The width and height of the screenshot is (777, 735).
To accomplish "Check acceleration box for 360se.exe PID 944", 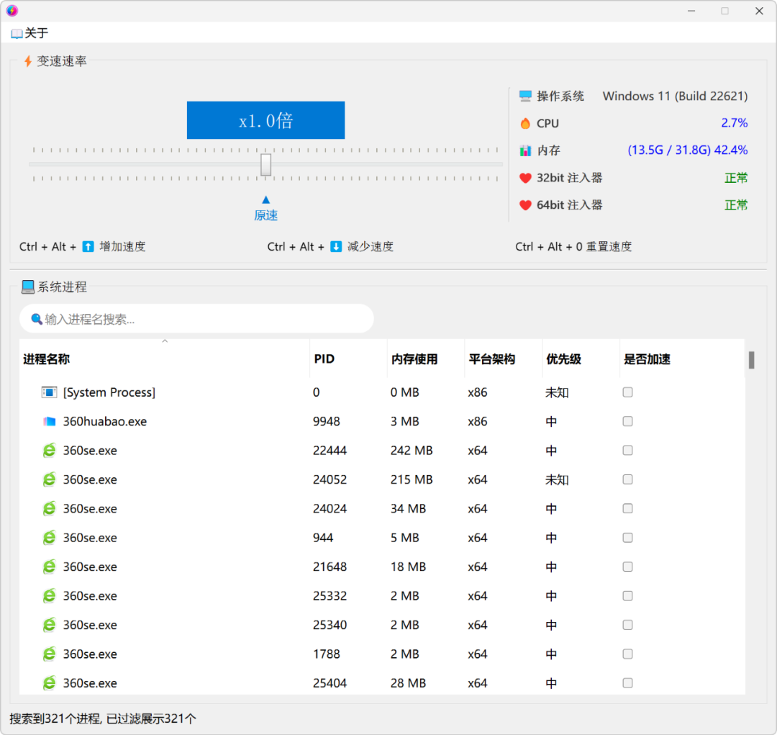I will click(x=627, y=538).
